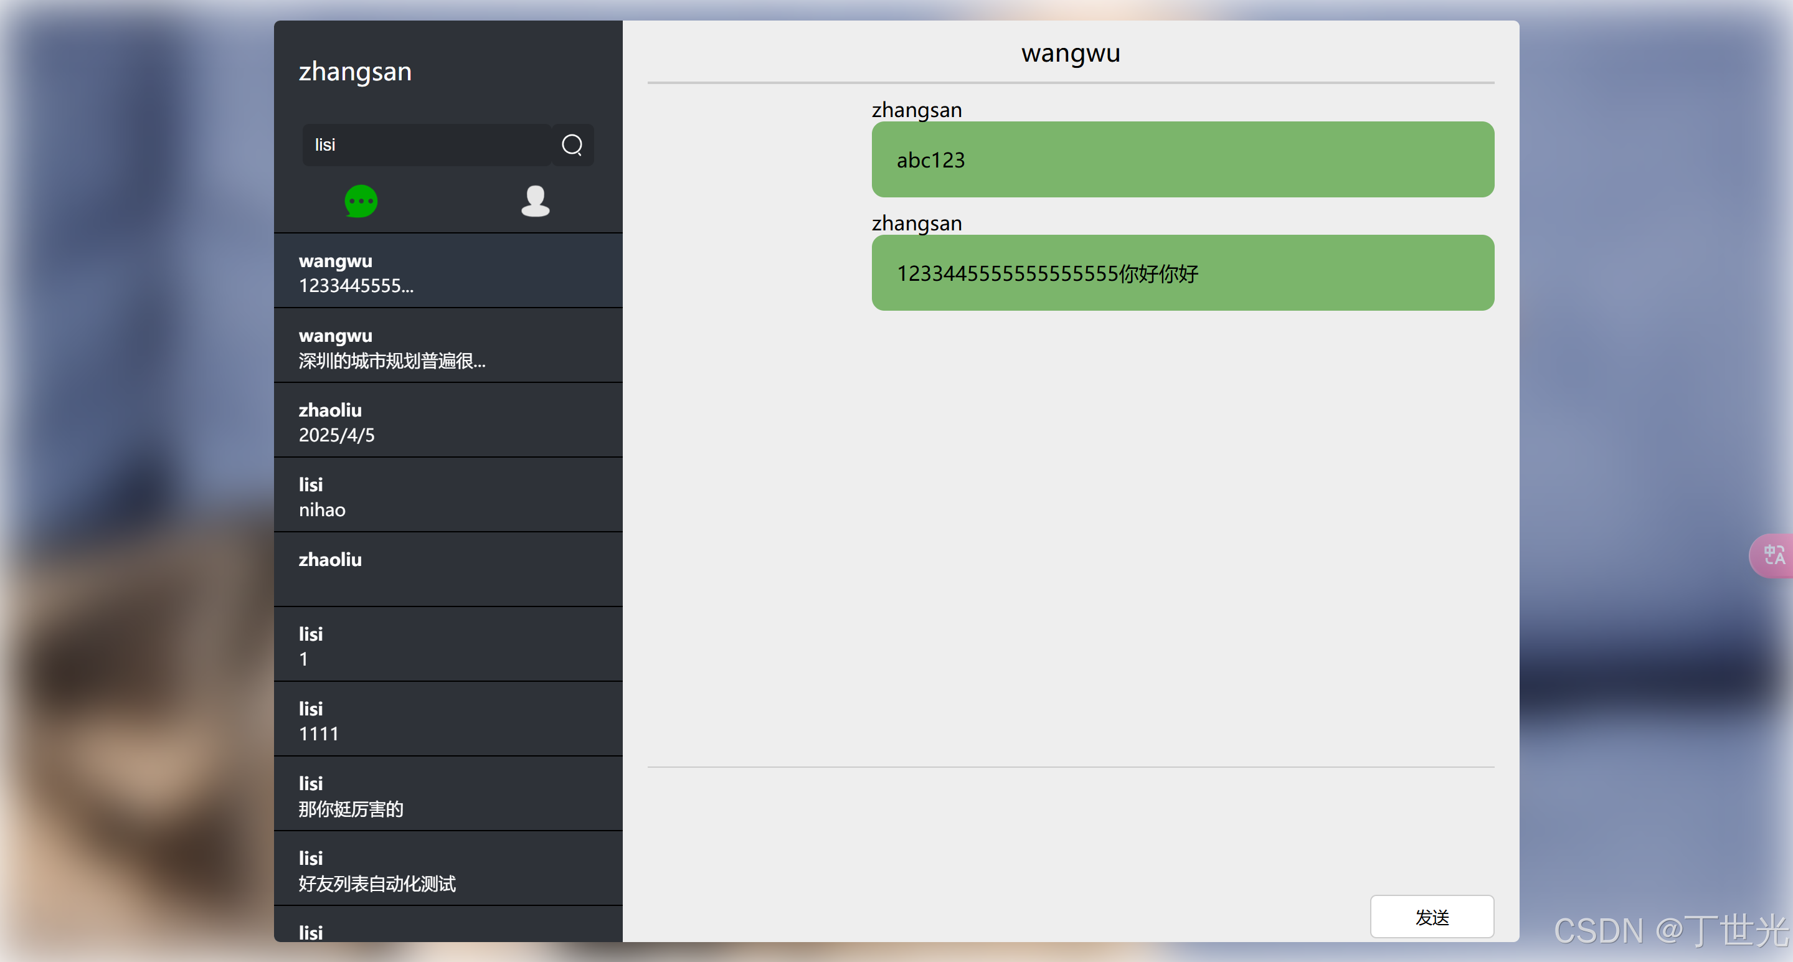The height and width of the screenshot is (962, 1793).
Task: Open the green chat sessions tab icon
Action: coord(361,201)
